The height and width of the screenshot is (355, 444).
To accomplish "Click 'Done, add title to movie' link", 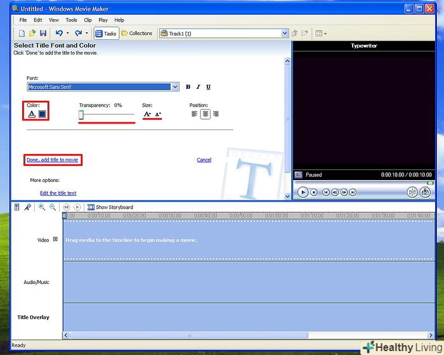I will [x=53, y=160].
